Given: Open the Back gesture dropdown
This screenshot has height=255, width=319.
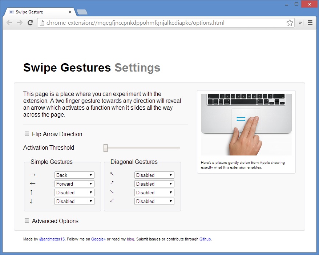Looking at the screenshot, I should pos(74,175).
